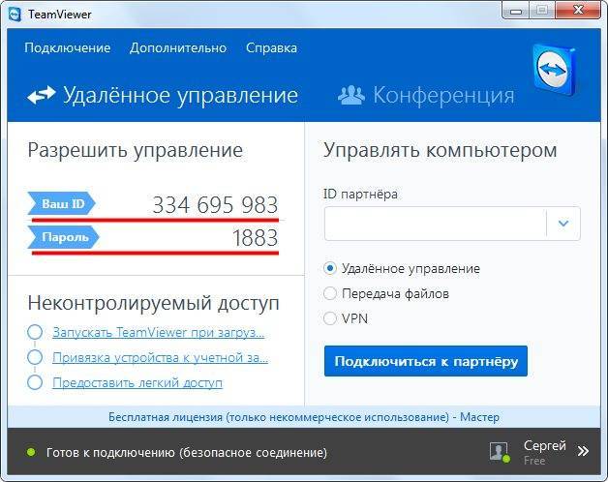
Task: Close the TeamViewer window
Action: tap(578, 11)
